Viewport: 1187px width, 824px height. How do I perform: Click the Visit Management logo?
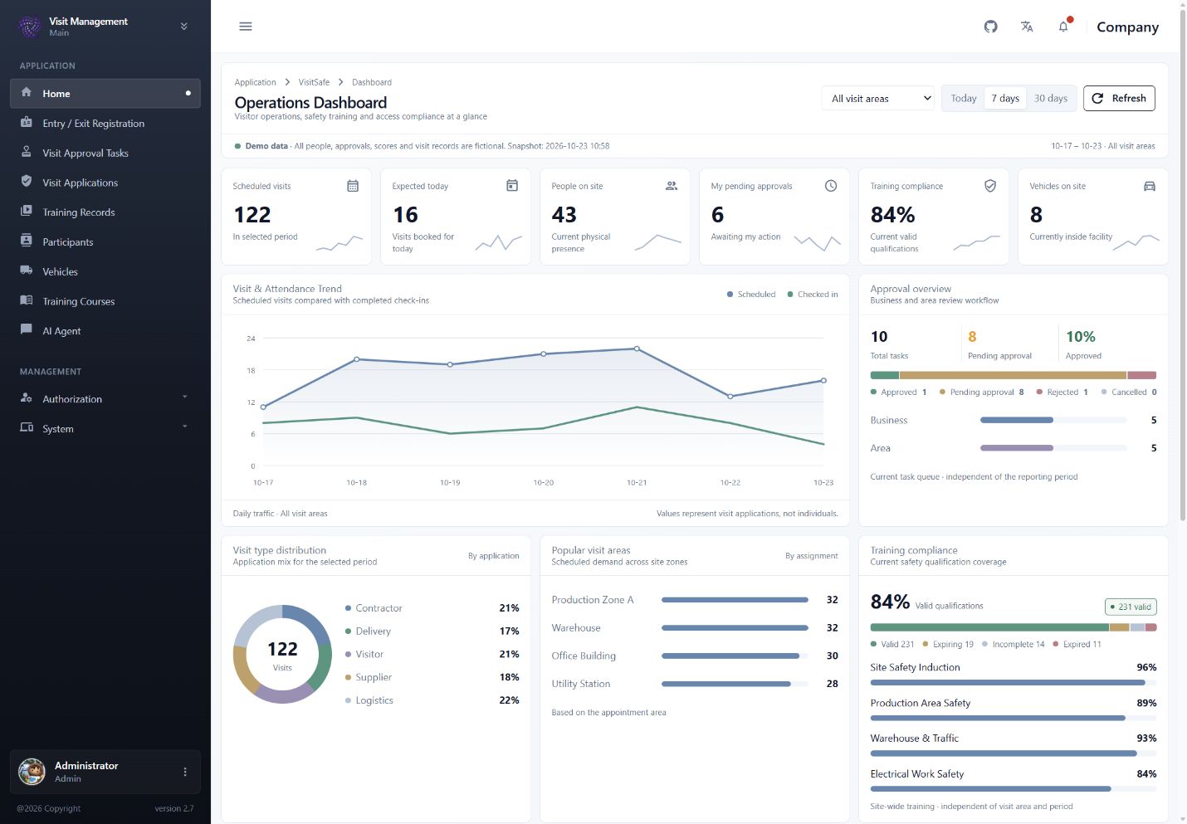click(30, 27)
